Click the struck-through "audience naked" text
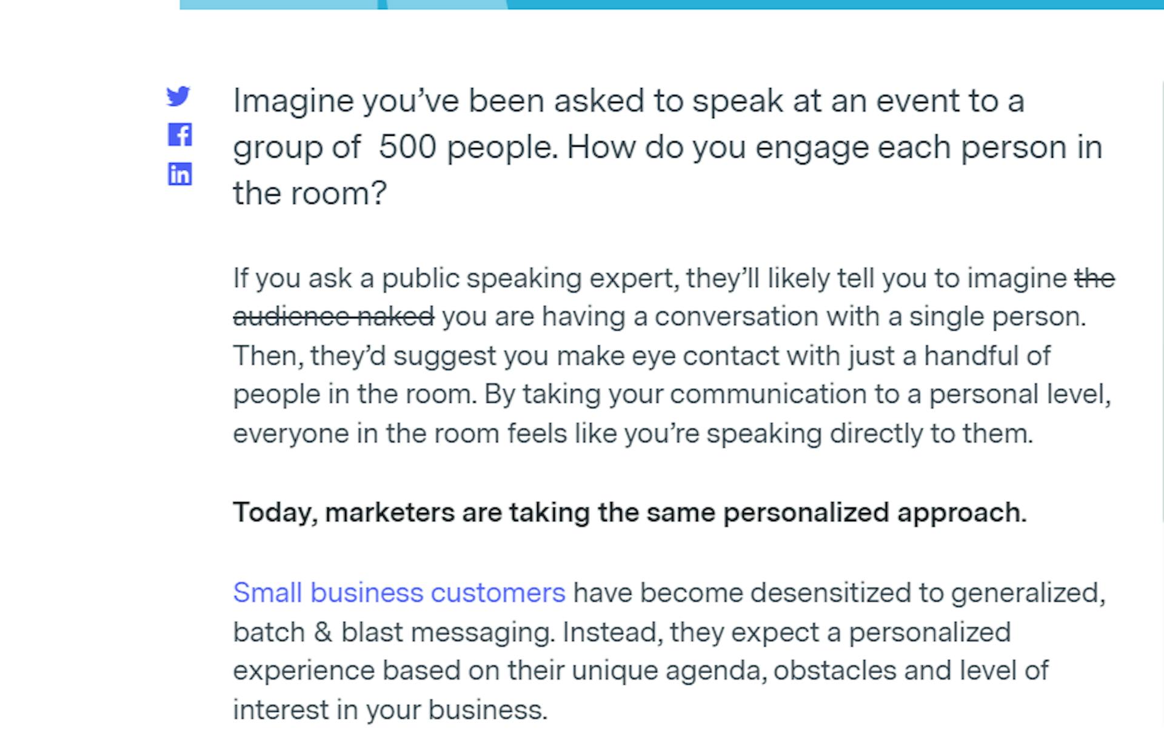The width and height of the screenshot is (1164, 752). [333, 317]
